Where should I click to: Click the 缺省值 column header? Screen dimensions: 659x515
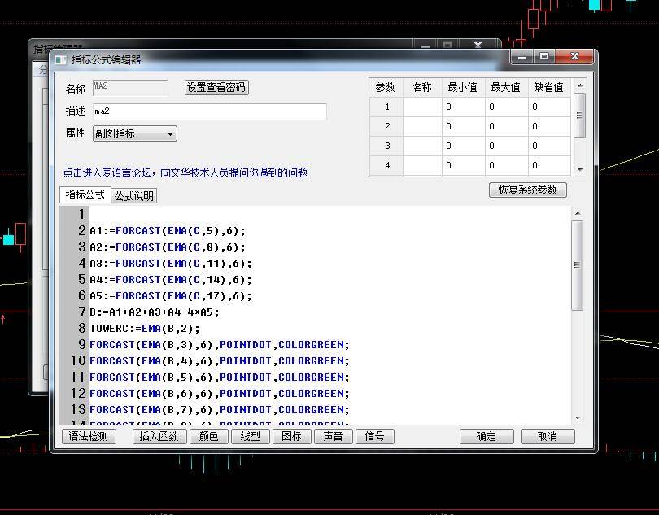tap(549, 87)
